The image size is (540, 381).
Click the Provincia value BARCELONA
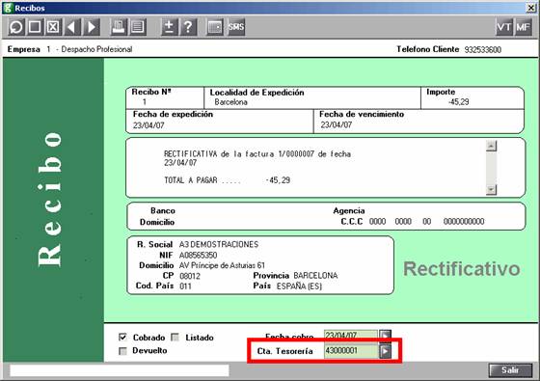click(315, 276)
